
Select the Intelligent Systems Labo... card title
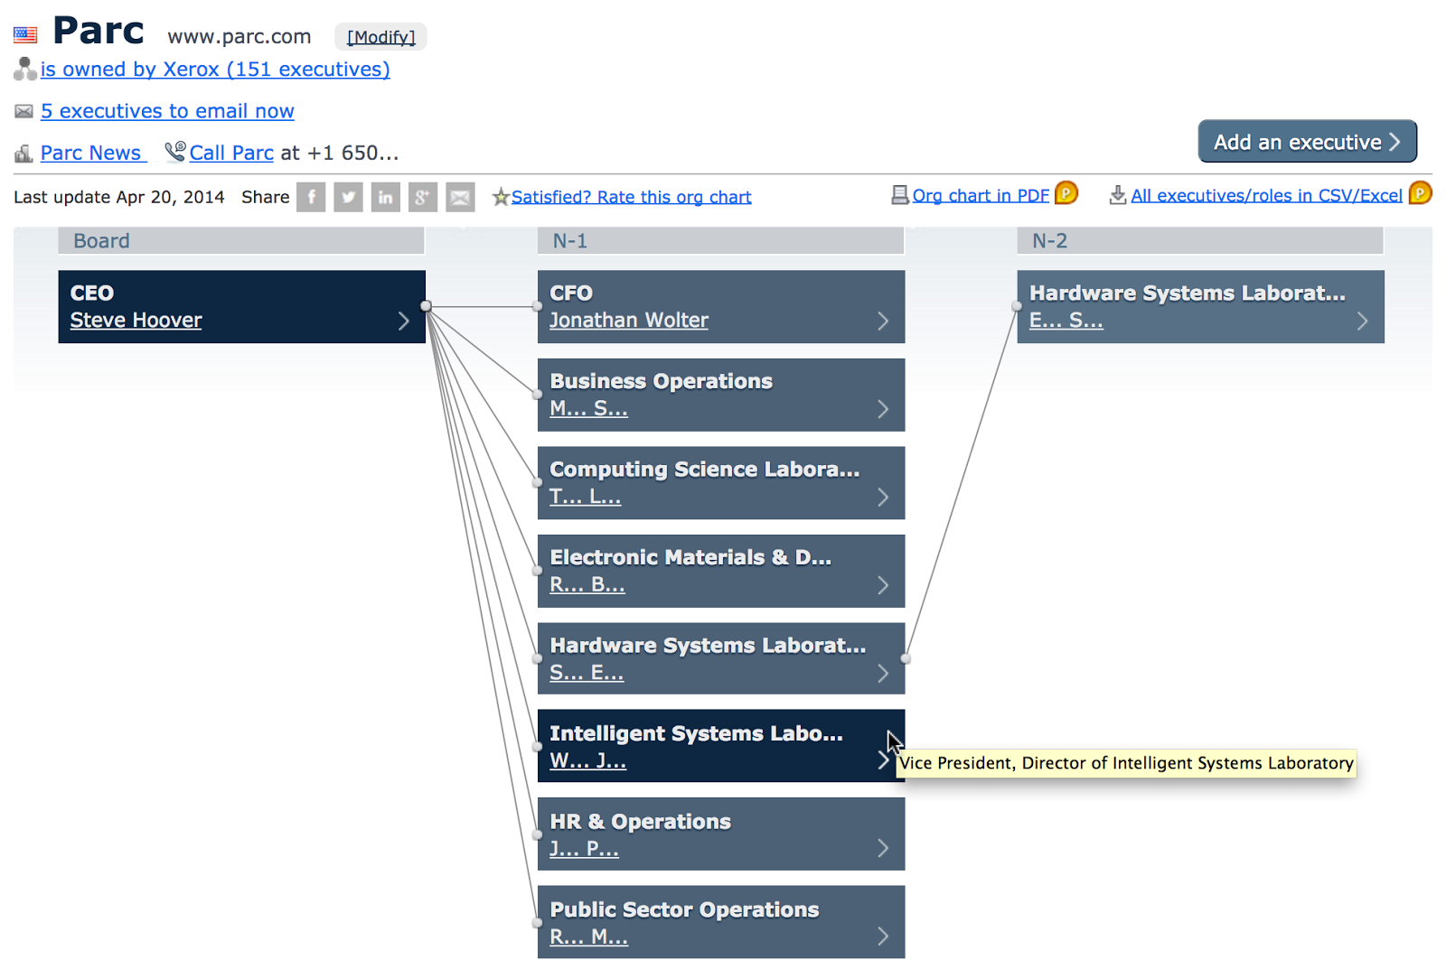[696, 733]
